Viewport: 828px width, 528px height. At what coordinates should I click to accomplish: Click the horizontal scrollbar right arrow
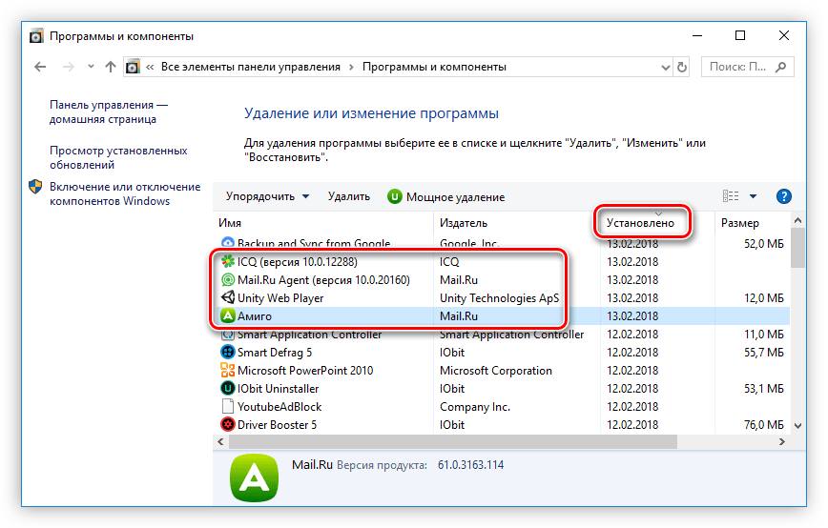(x=782, y=442)
